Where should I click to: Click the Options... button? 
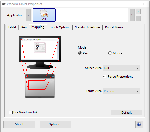pos(56,124)
